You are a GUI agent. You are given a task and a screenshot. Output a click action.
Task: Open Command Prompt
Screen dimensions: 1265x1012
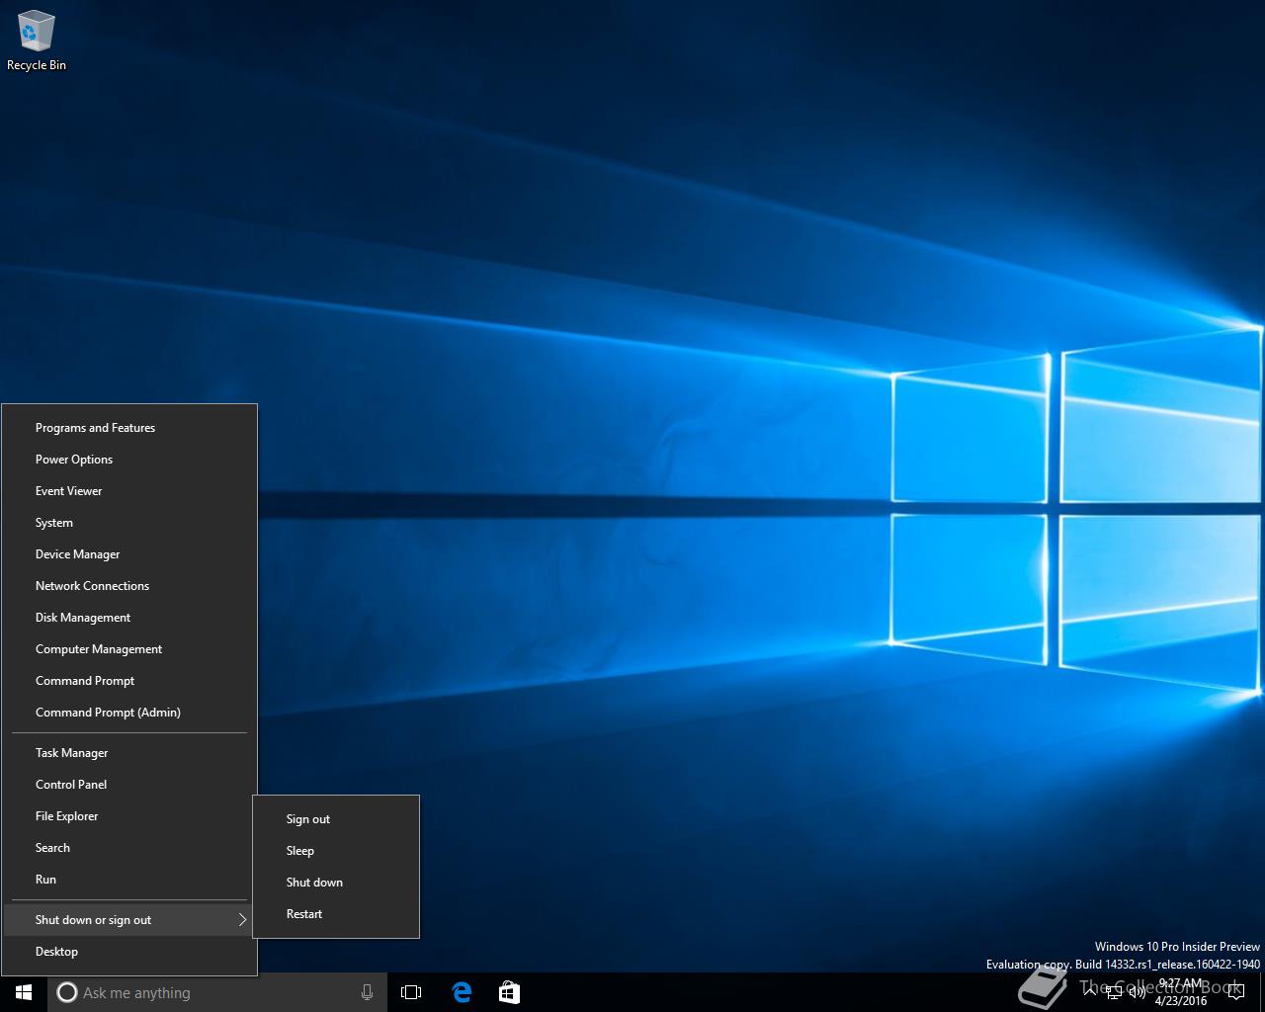[129, 681]
